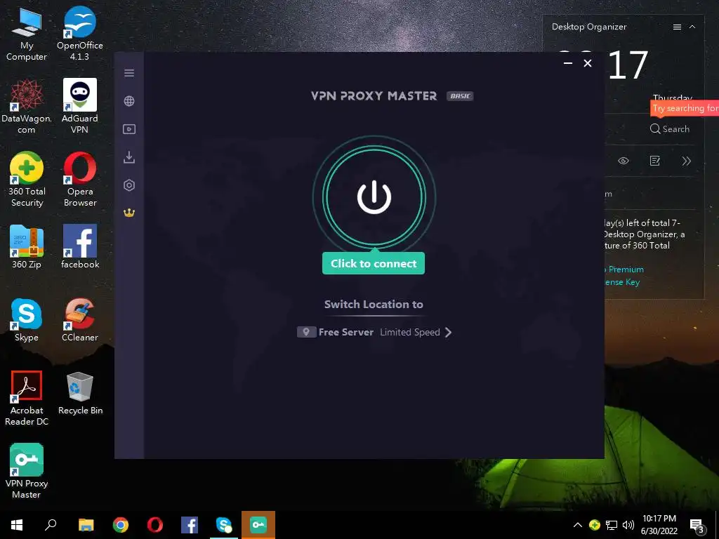
Task: Open the License Key link in Desktop Organizer
Action: 622,282
